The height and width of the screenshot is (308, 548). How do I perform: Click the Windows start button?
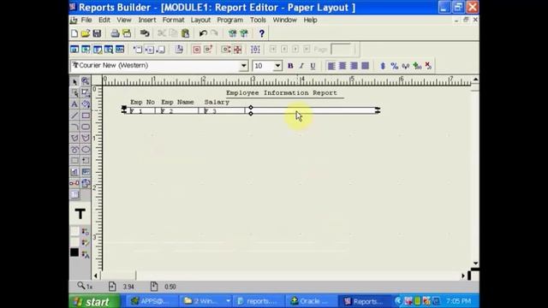[x=95, y=301]
